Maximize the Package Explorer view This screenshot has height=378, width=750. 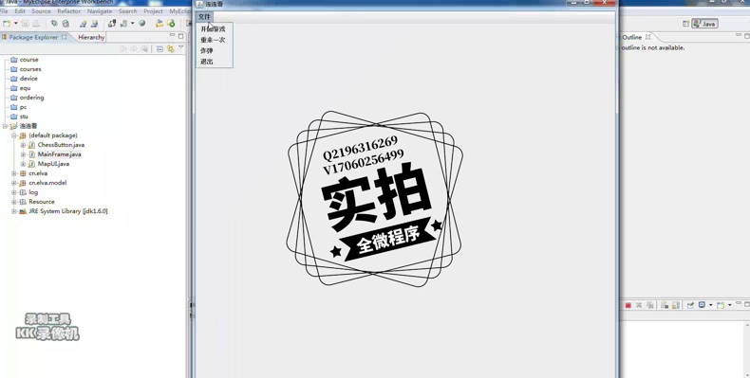(x=180, y=36)
